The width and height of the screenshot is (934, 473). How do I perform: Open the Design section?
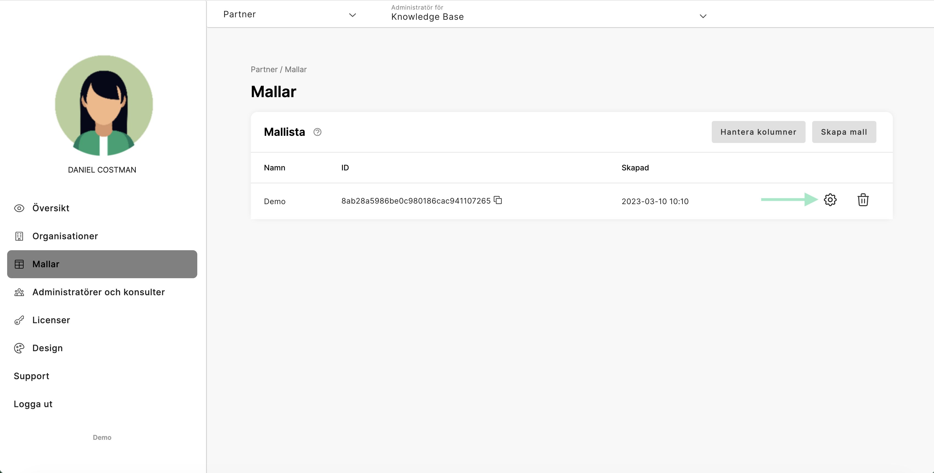(x=102, y=348)
